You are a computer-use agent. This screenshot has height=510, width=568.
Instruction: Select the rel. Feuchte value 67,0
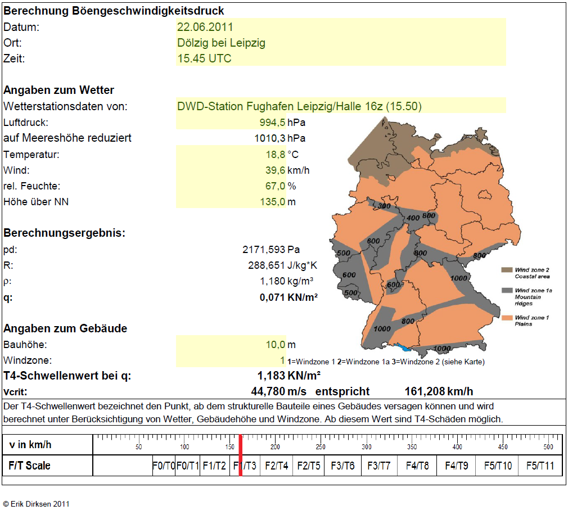[231, 186]
